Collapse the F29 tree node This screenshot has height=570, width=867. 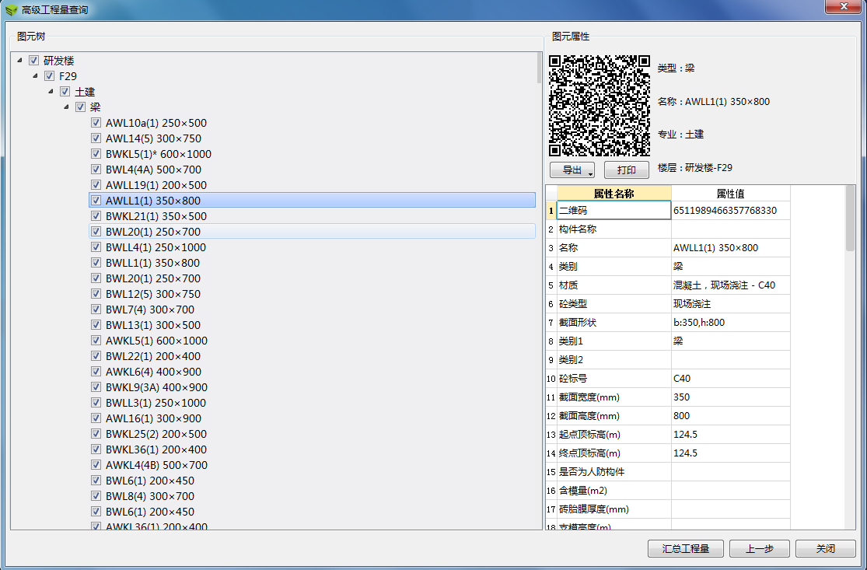(36, 75)
